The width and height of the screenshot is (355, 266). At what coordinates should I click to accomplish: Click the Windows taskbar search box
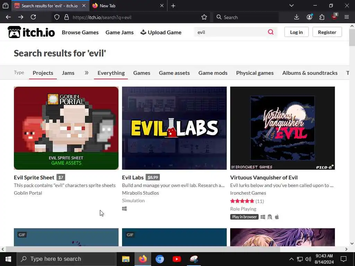66,259
